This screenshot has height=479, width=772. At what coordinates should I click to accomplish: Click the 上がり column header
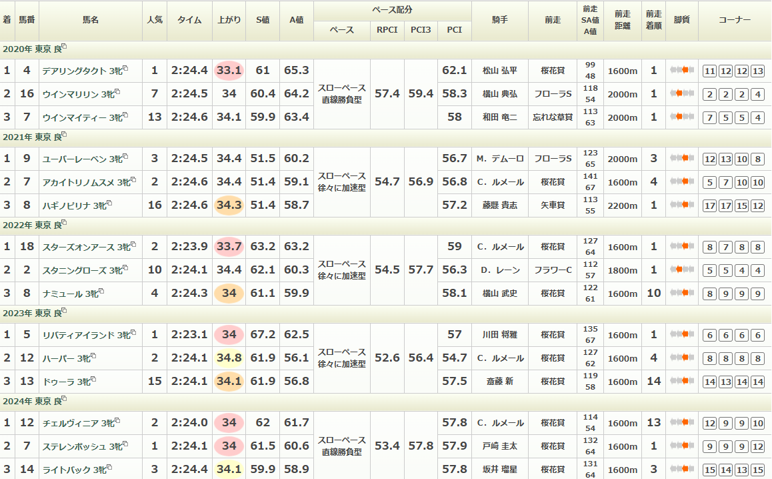[x=229, y=20]
